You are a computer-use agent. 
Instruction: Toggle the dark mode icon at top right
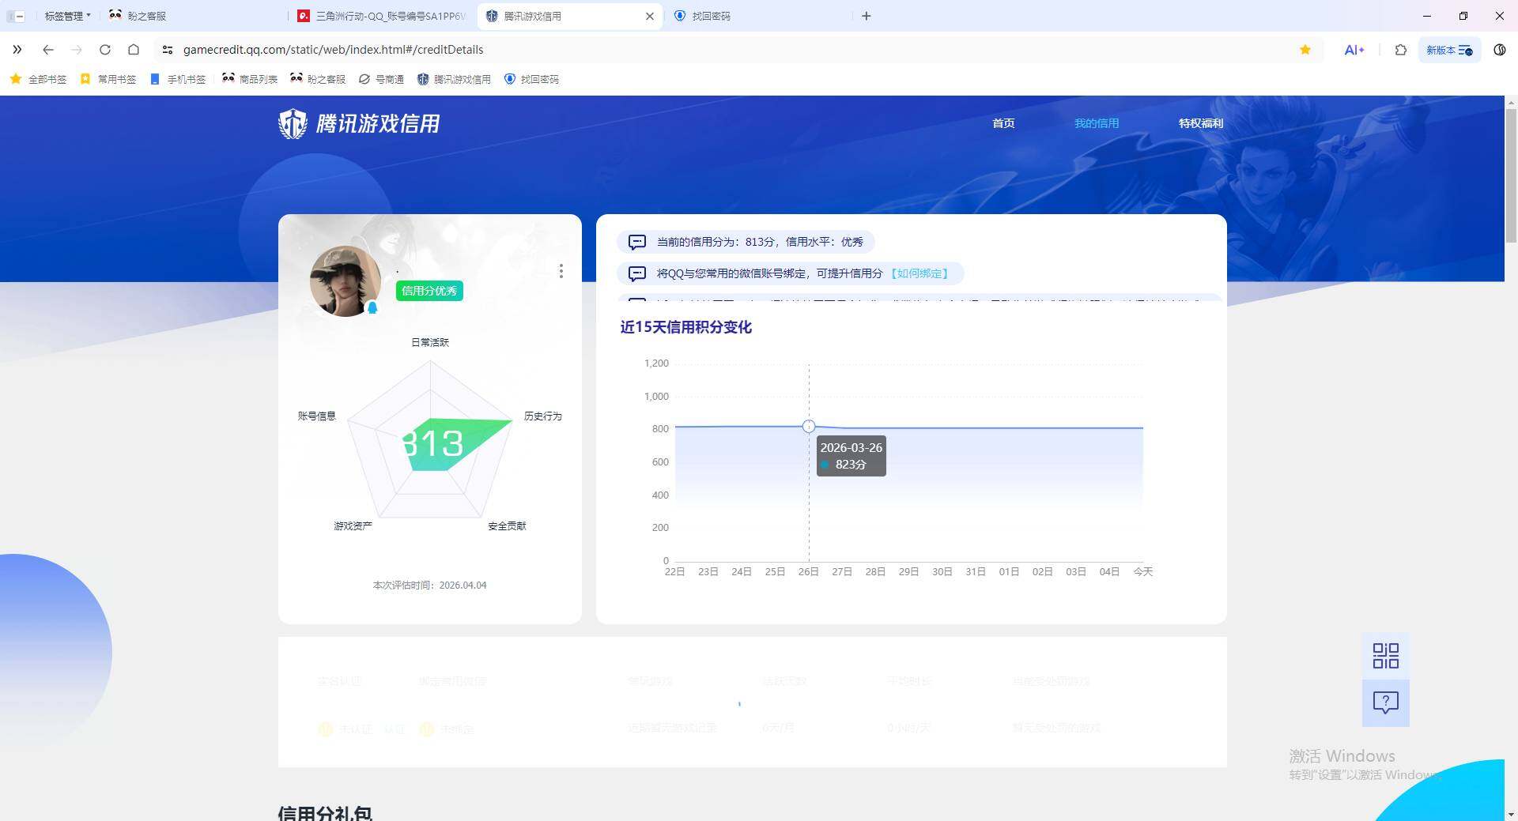[1499, 49]
